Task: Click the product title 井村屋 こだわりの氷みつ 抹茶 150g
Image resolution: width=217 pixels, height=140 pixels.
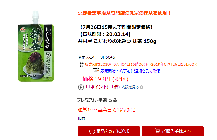Action: tap(117, 41)
